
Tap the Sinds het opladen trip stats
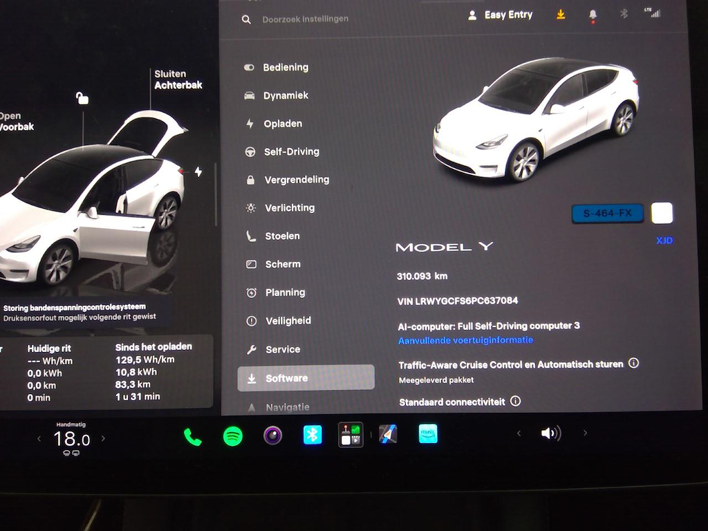tap(153, 371)
